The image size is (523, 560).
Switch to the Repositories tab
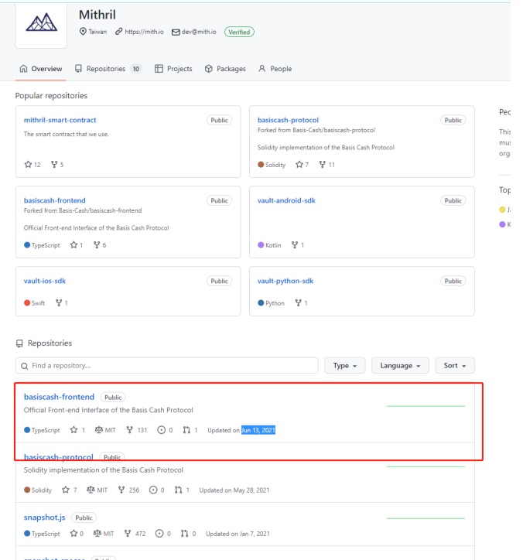108,69
